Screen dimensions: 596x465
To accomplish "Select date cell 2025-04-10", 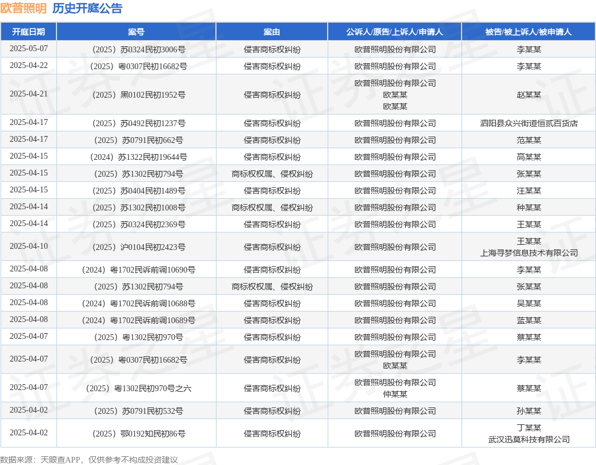I will (29, 246).
